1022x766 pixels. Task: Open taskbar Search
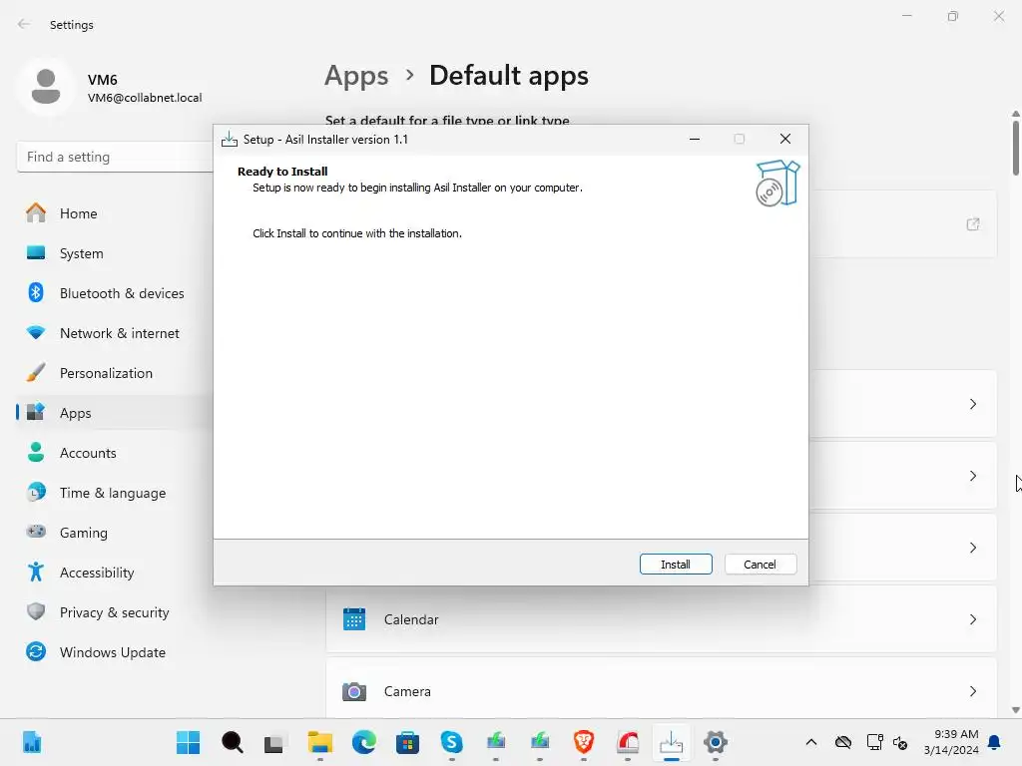(x=232, y=742)
